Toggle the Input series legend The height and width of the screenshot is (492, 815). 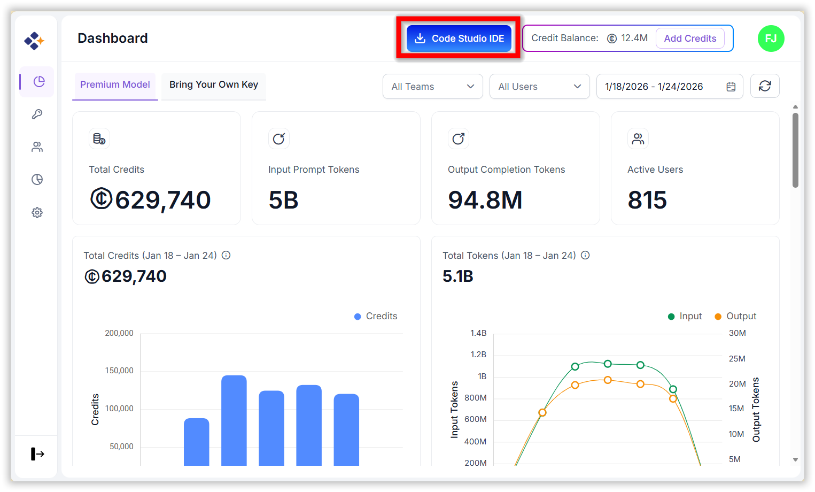click(x=685, y=316)
